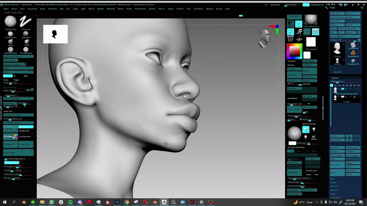Toggle Edit mode icon
This screenshot has width=367, height=206.
pos(290,32)
